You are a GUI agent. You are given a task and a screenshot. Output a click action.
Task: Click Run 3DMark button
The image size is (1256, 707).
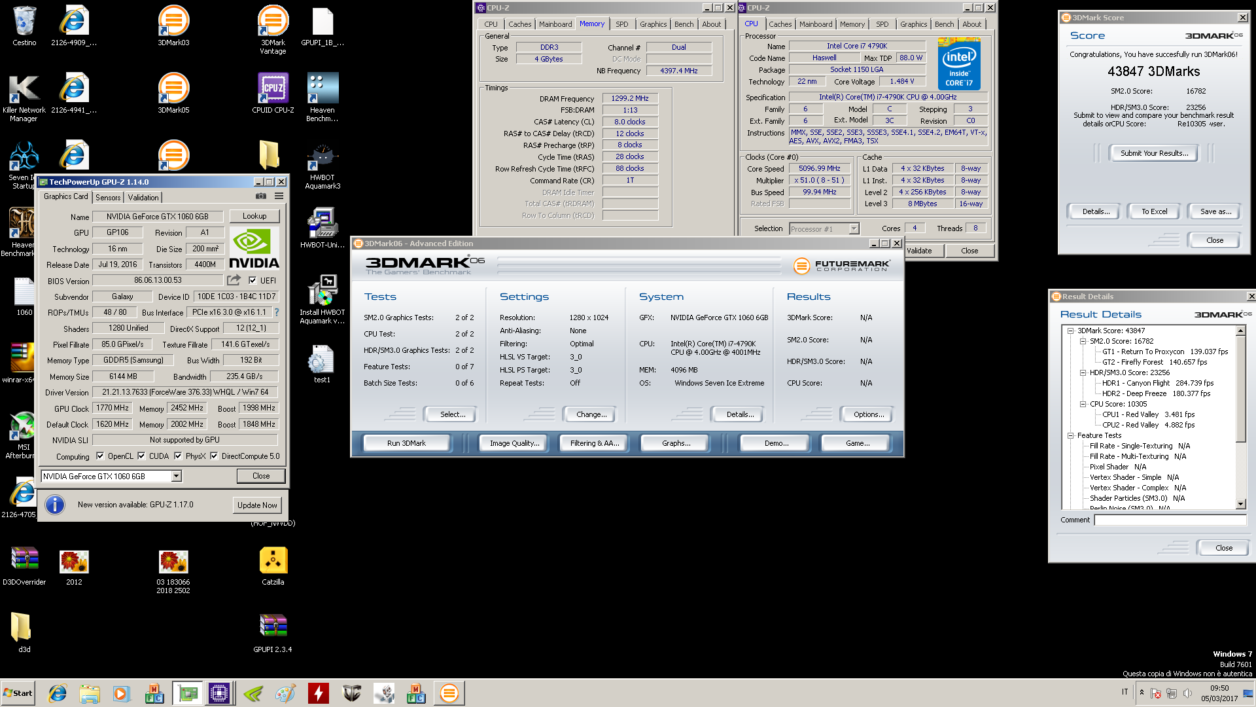pos(406,443)
